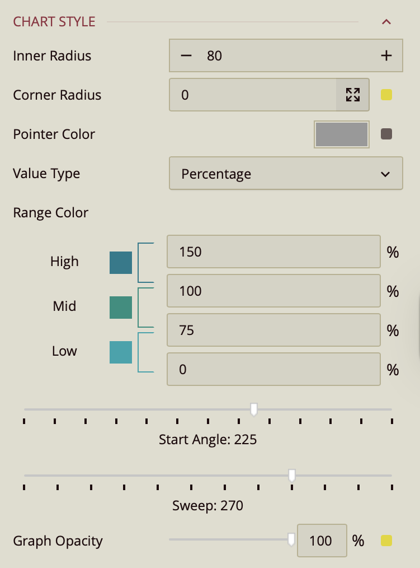Click the Sweep slider handle

(292, 476)
